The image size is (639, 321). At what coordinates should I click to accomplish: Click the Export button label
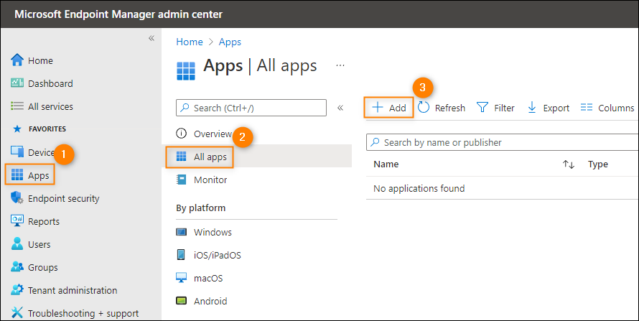coord(556,108)
